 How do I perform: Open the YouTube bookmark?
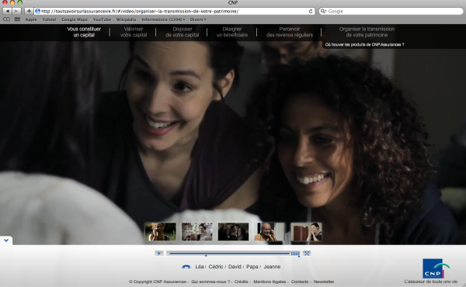[x=102, y=19]
